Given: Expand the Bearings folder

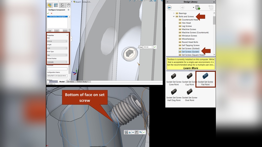Looking at the screenshot, I should (174, 13).
